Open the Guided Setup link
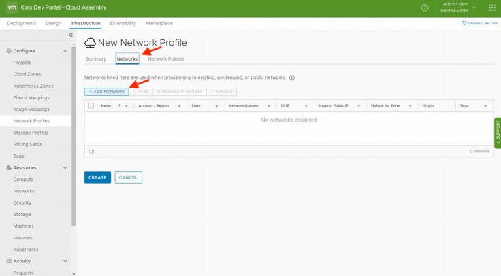501x276 pixels. coord(480,23)
